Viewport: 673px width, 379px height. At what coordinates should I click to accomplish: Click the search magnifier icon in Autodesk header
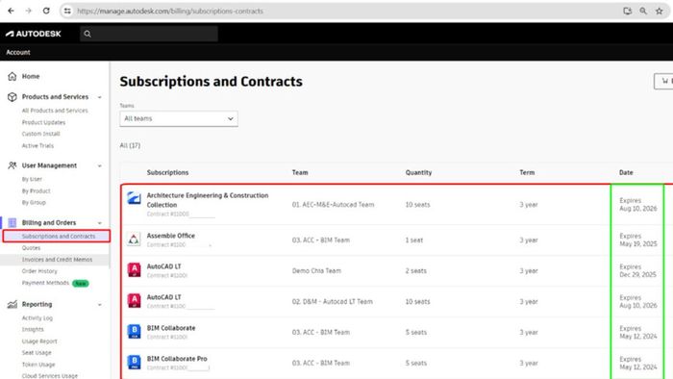click(87, 34)
